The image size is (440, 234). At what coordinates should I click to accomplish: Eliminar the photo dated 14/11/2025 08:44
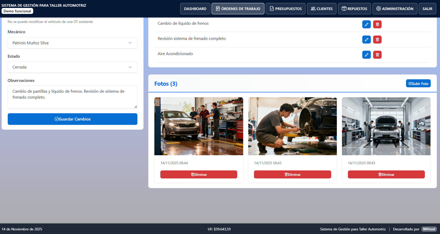199,175
